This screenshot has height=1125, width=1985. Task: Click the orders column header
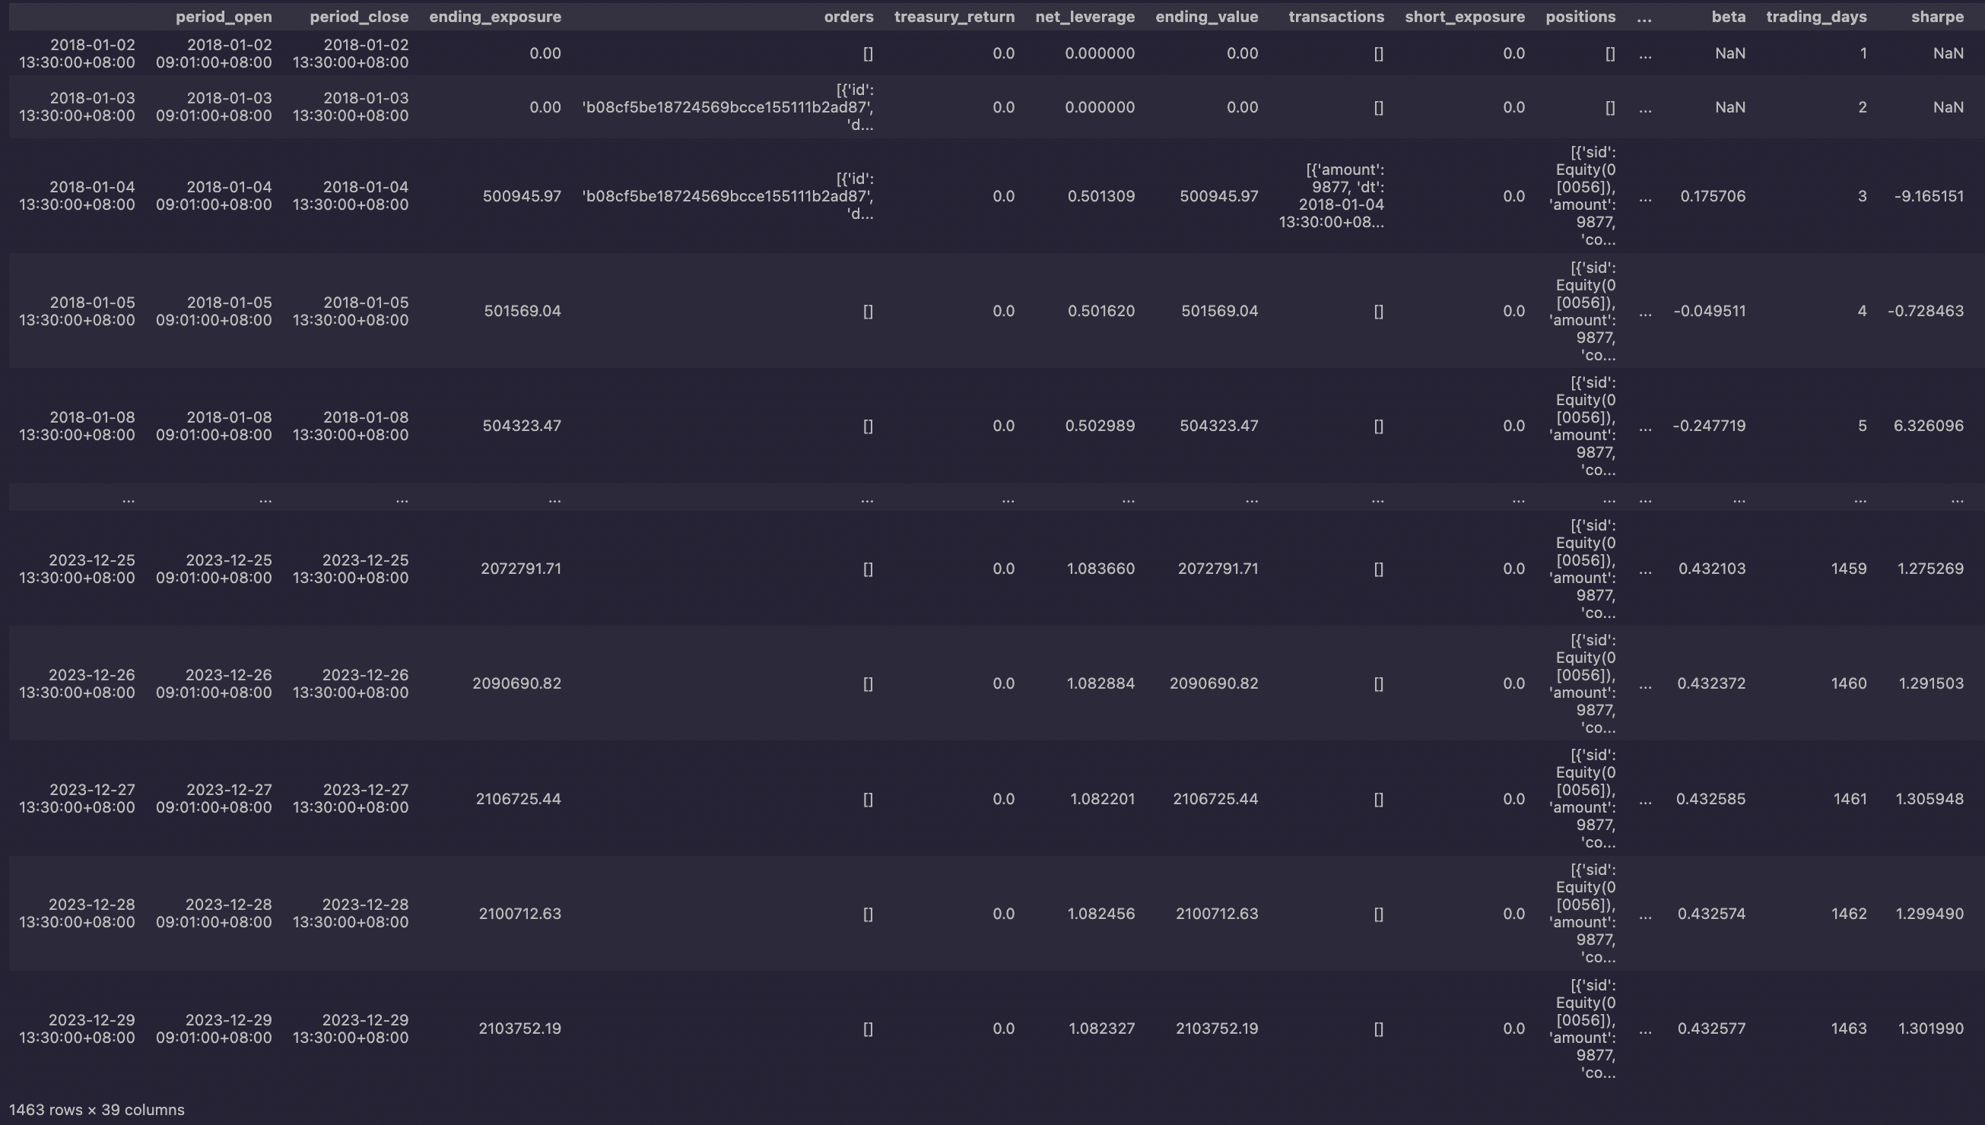[x=848, y=16]
